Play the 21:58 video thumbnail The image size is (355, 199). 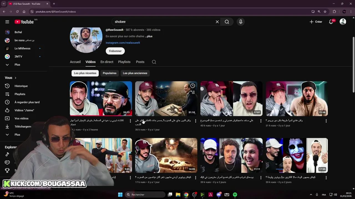(x=297, y=98)
